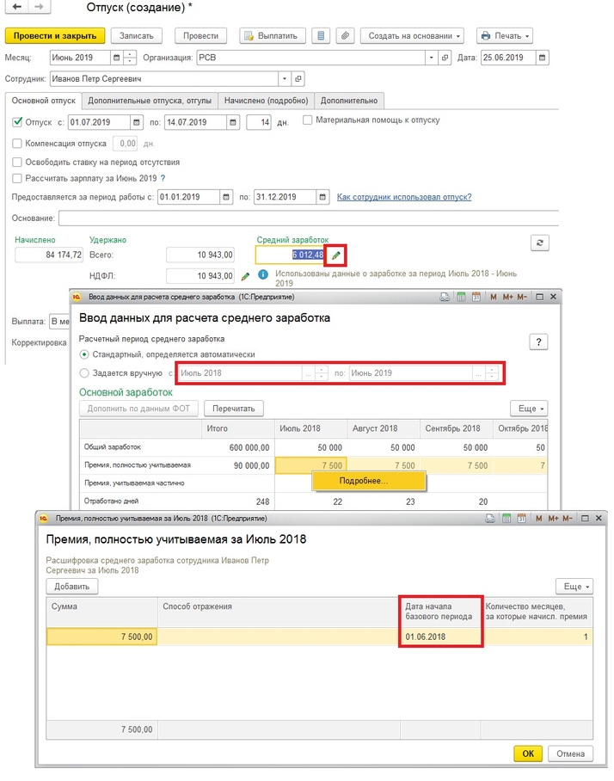Click the back arrow navigation button

point(15,8)
